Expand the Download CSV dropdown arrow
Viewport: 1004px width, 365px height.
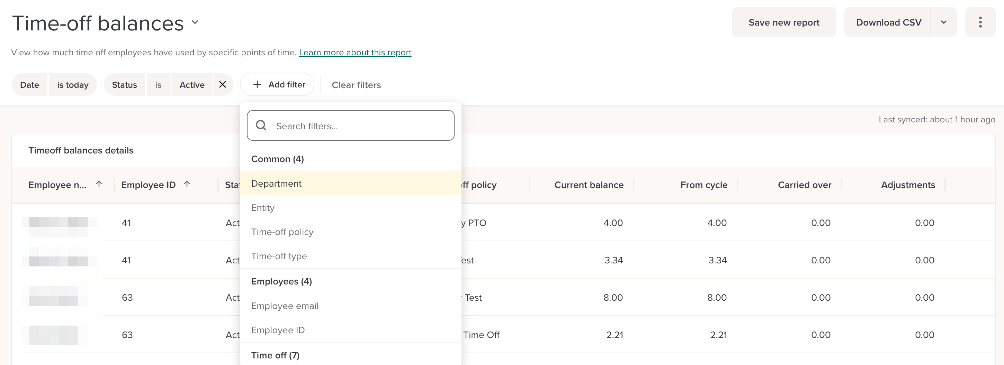click(x=944, y=22)
